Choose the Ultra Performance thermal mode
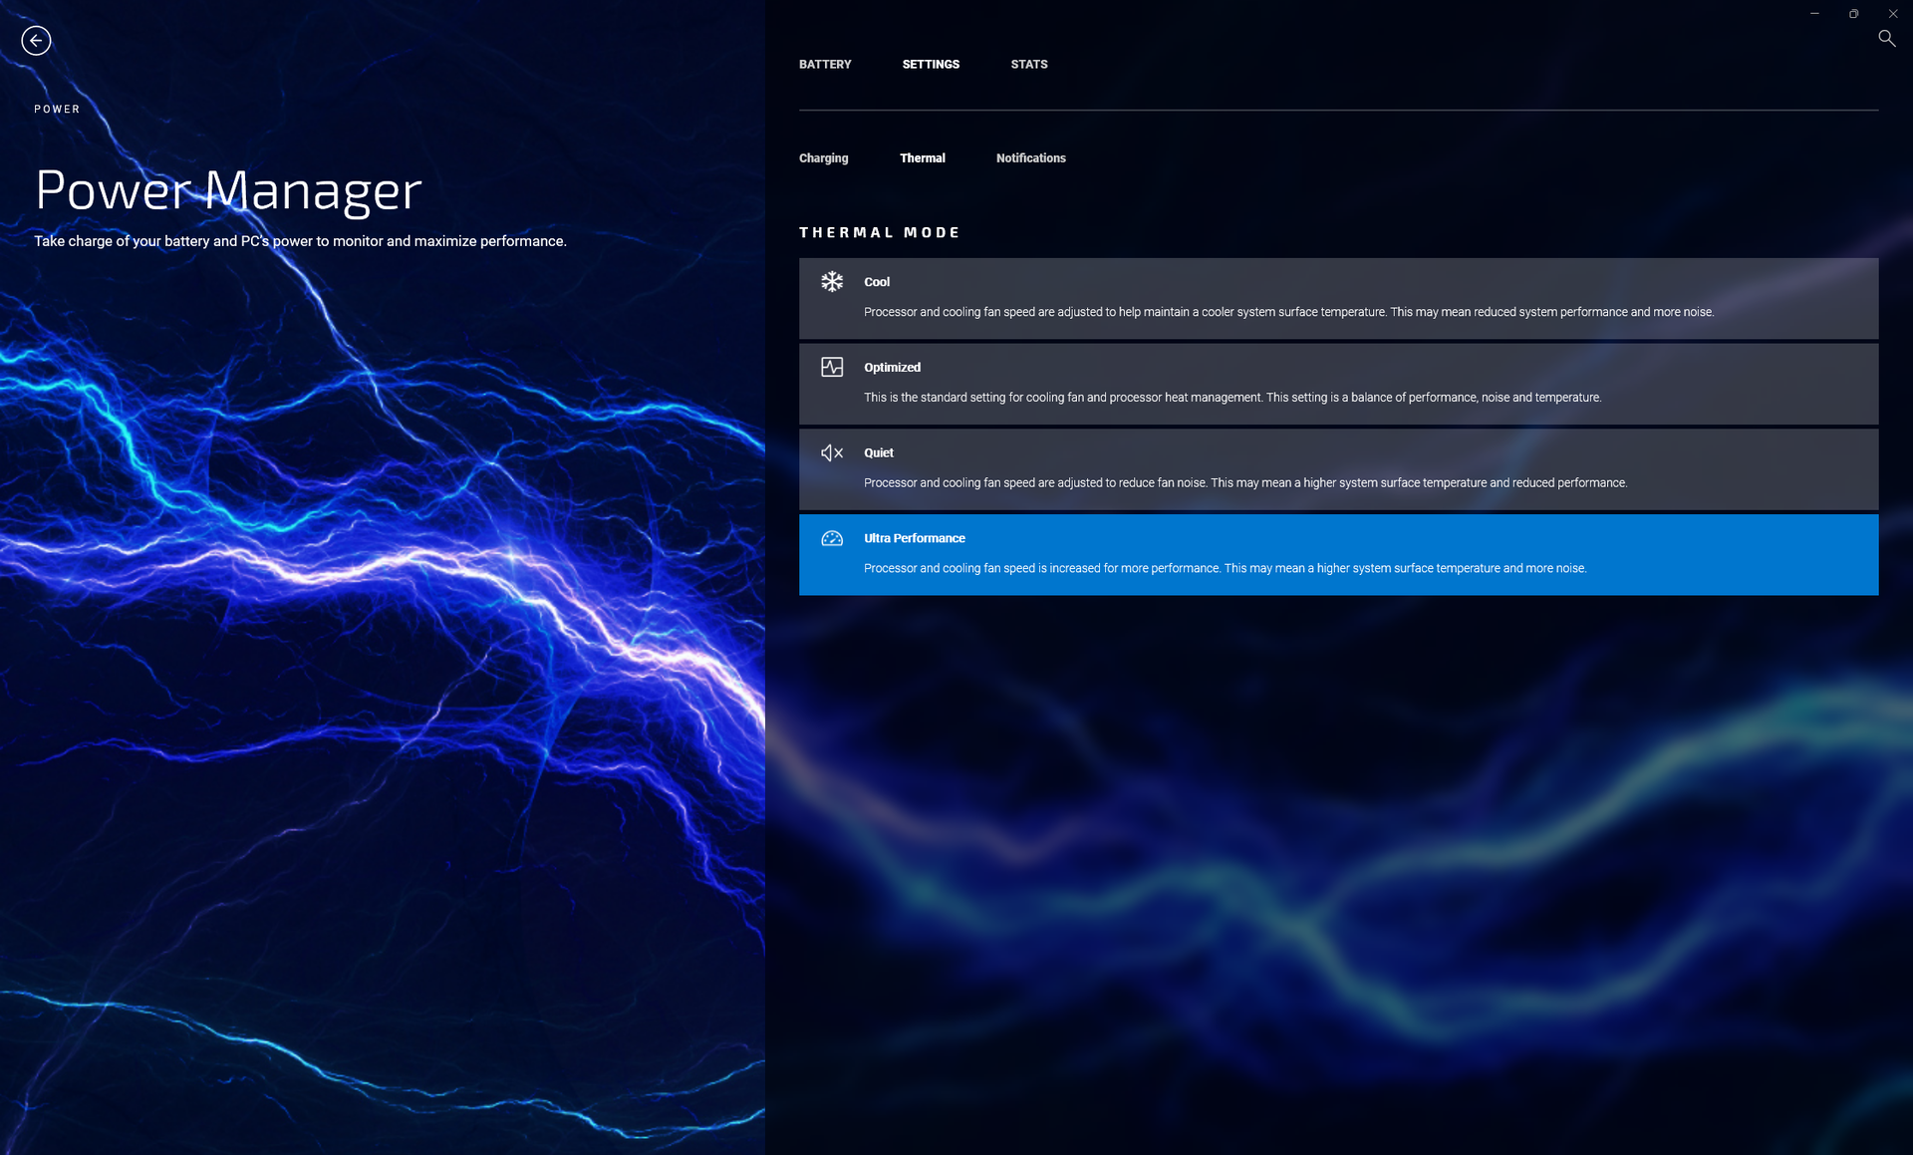 (1338, 555)
